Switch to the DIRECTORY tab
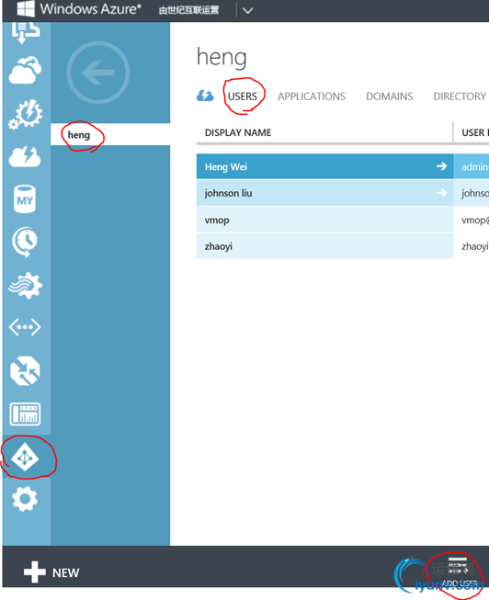Viewport: 489px width, 600px height. (460, 96)
